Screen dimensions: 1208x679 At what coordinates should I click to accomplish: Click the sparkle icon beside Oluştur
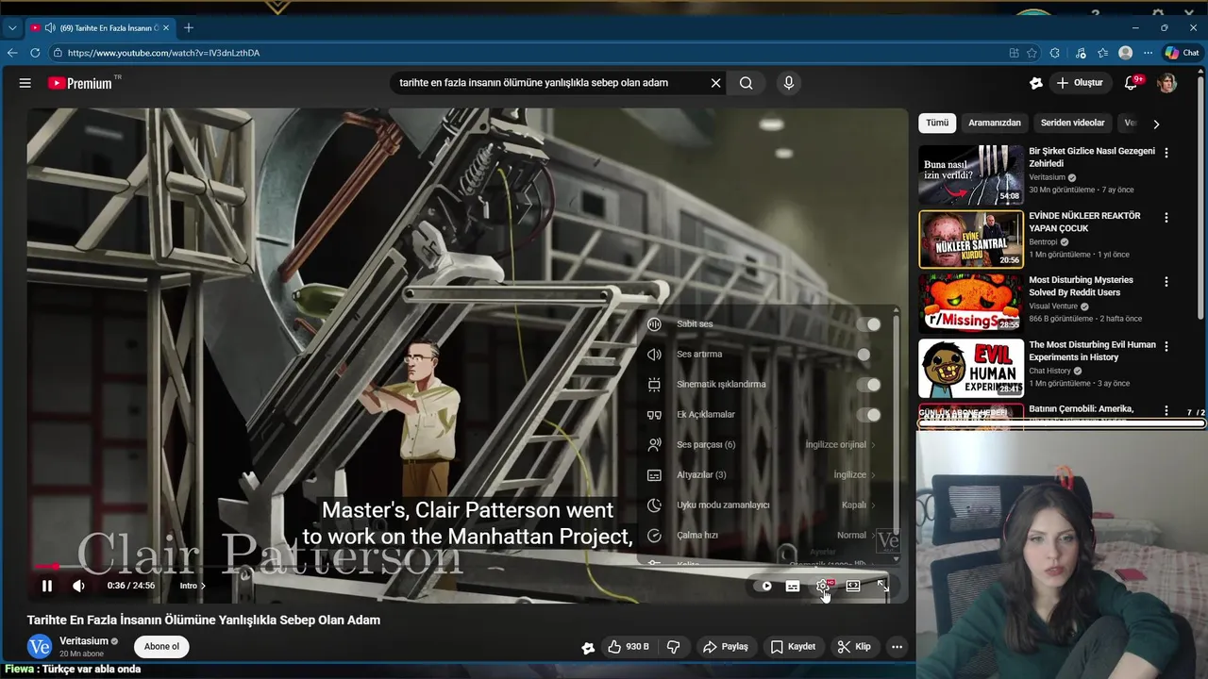coord(1036,83)
